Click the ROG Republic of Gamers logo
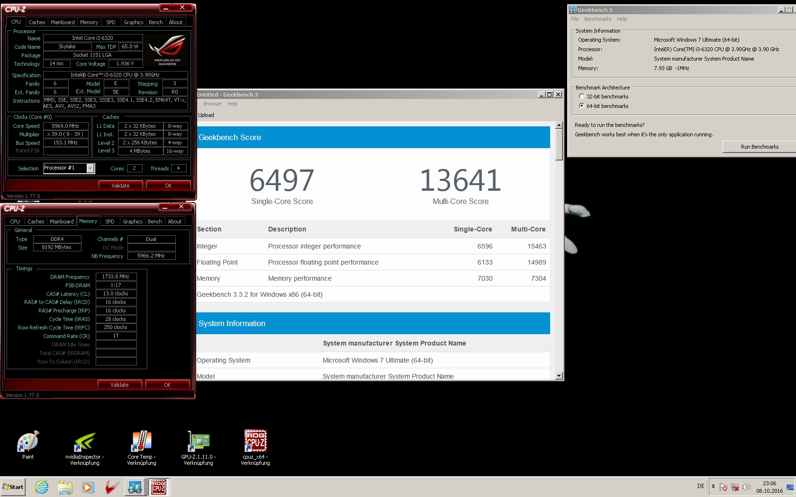This screenshot has width=796, height=497. tap(167, 50)
